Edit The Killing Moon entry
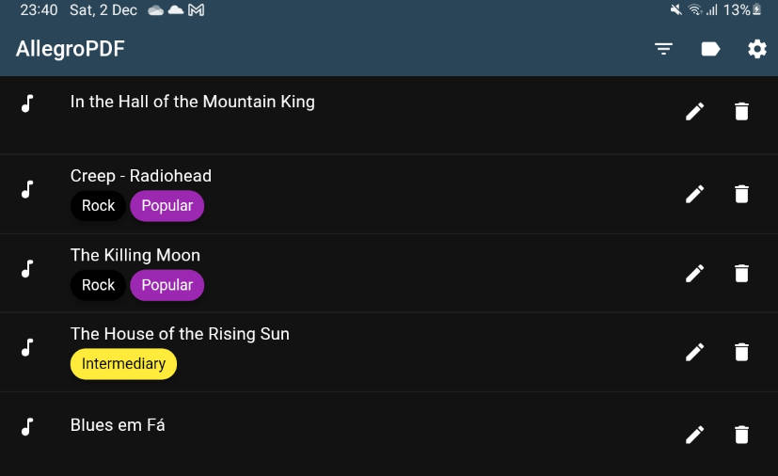 pos(694,273)
